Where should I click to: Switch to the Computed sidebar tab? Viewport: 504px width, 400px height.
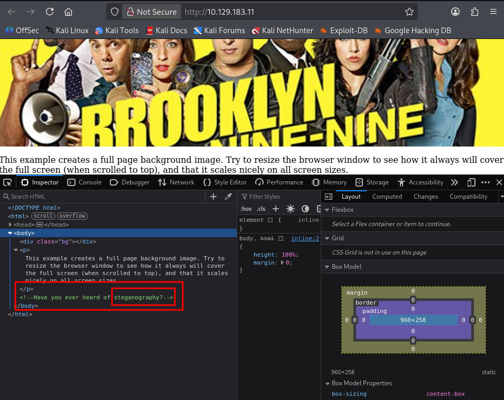[387, 197]
